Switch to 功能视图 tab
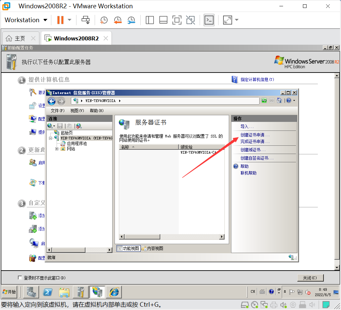 pyautogui.click(x=128, y=248)
